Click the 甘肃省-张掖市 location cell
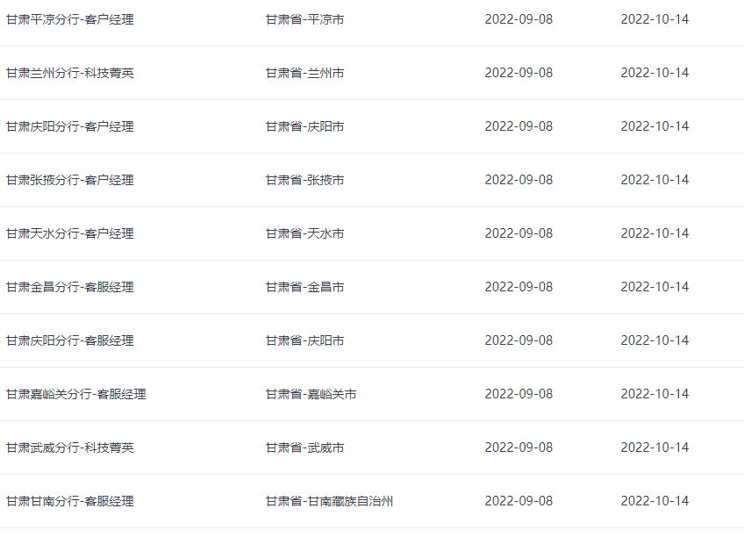 (x=304, y=180)
